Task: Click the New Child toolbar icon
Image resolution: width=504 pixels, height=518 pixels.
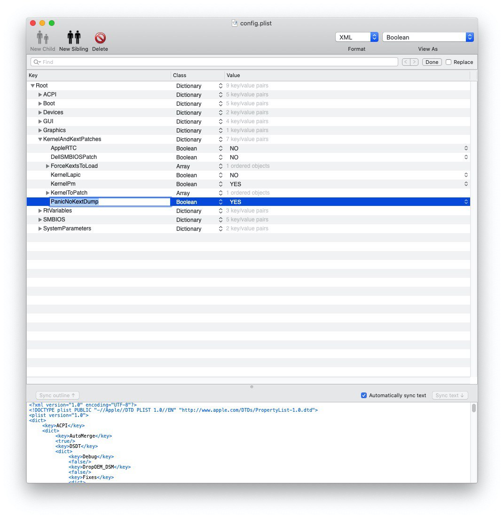Action: pyautogui.click(x=42, y=38)
